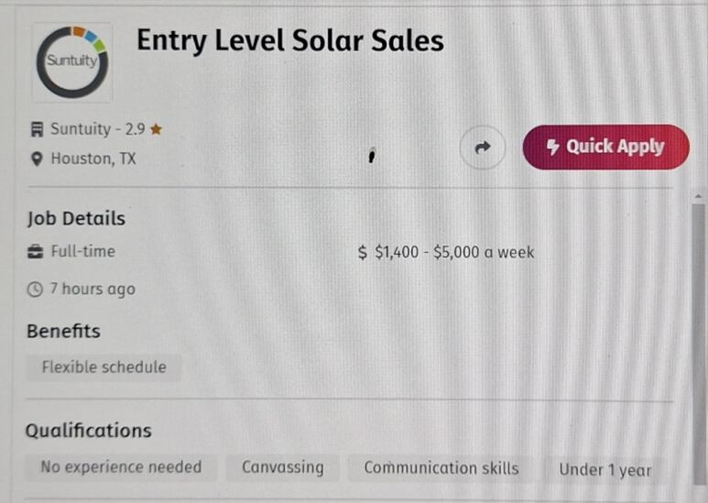Select the No experience needed tag
Screen dimensions: 708x503
(x=121, y=467)
